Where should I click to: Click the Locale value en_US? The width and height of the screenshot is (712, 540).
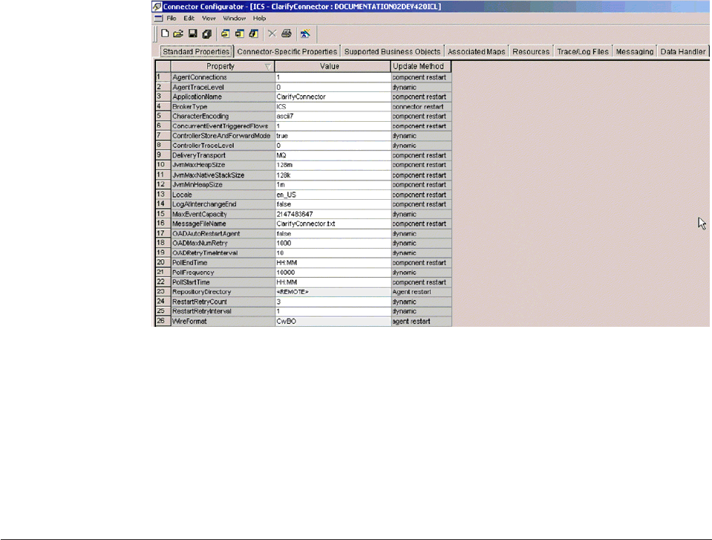[333, 195]
